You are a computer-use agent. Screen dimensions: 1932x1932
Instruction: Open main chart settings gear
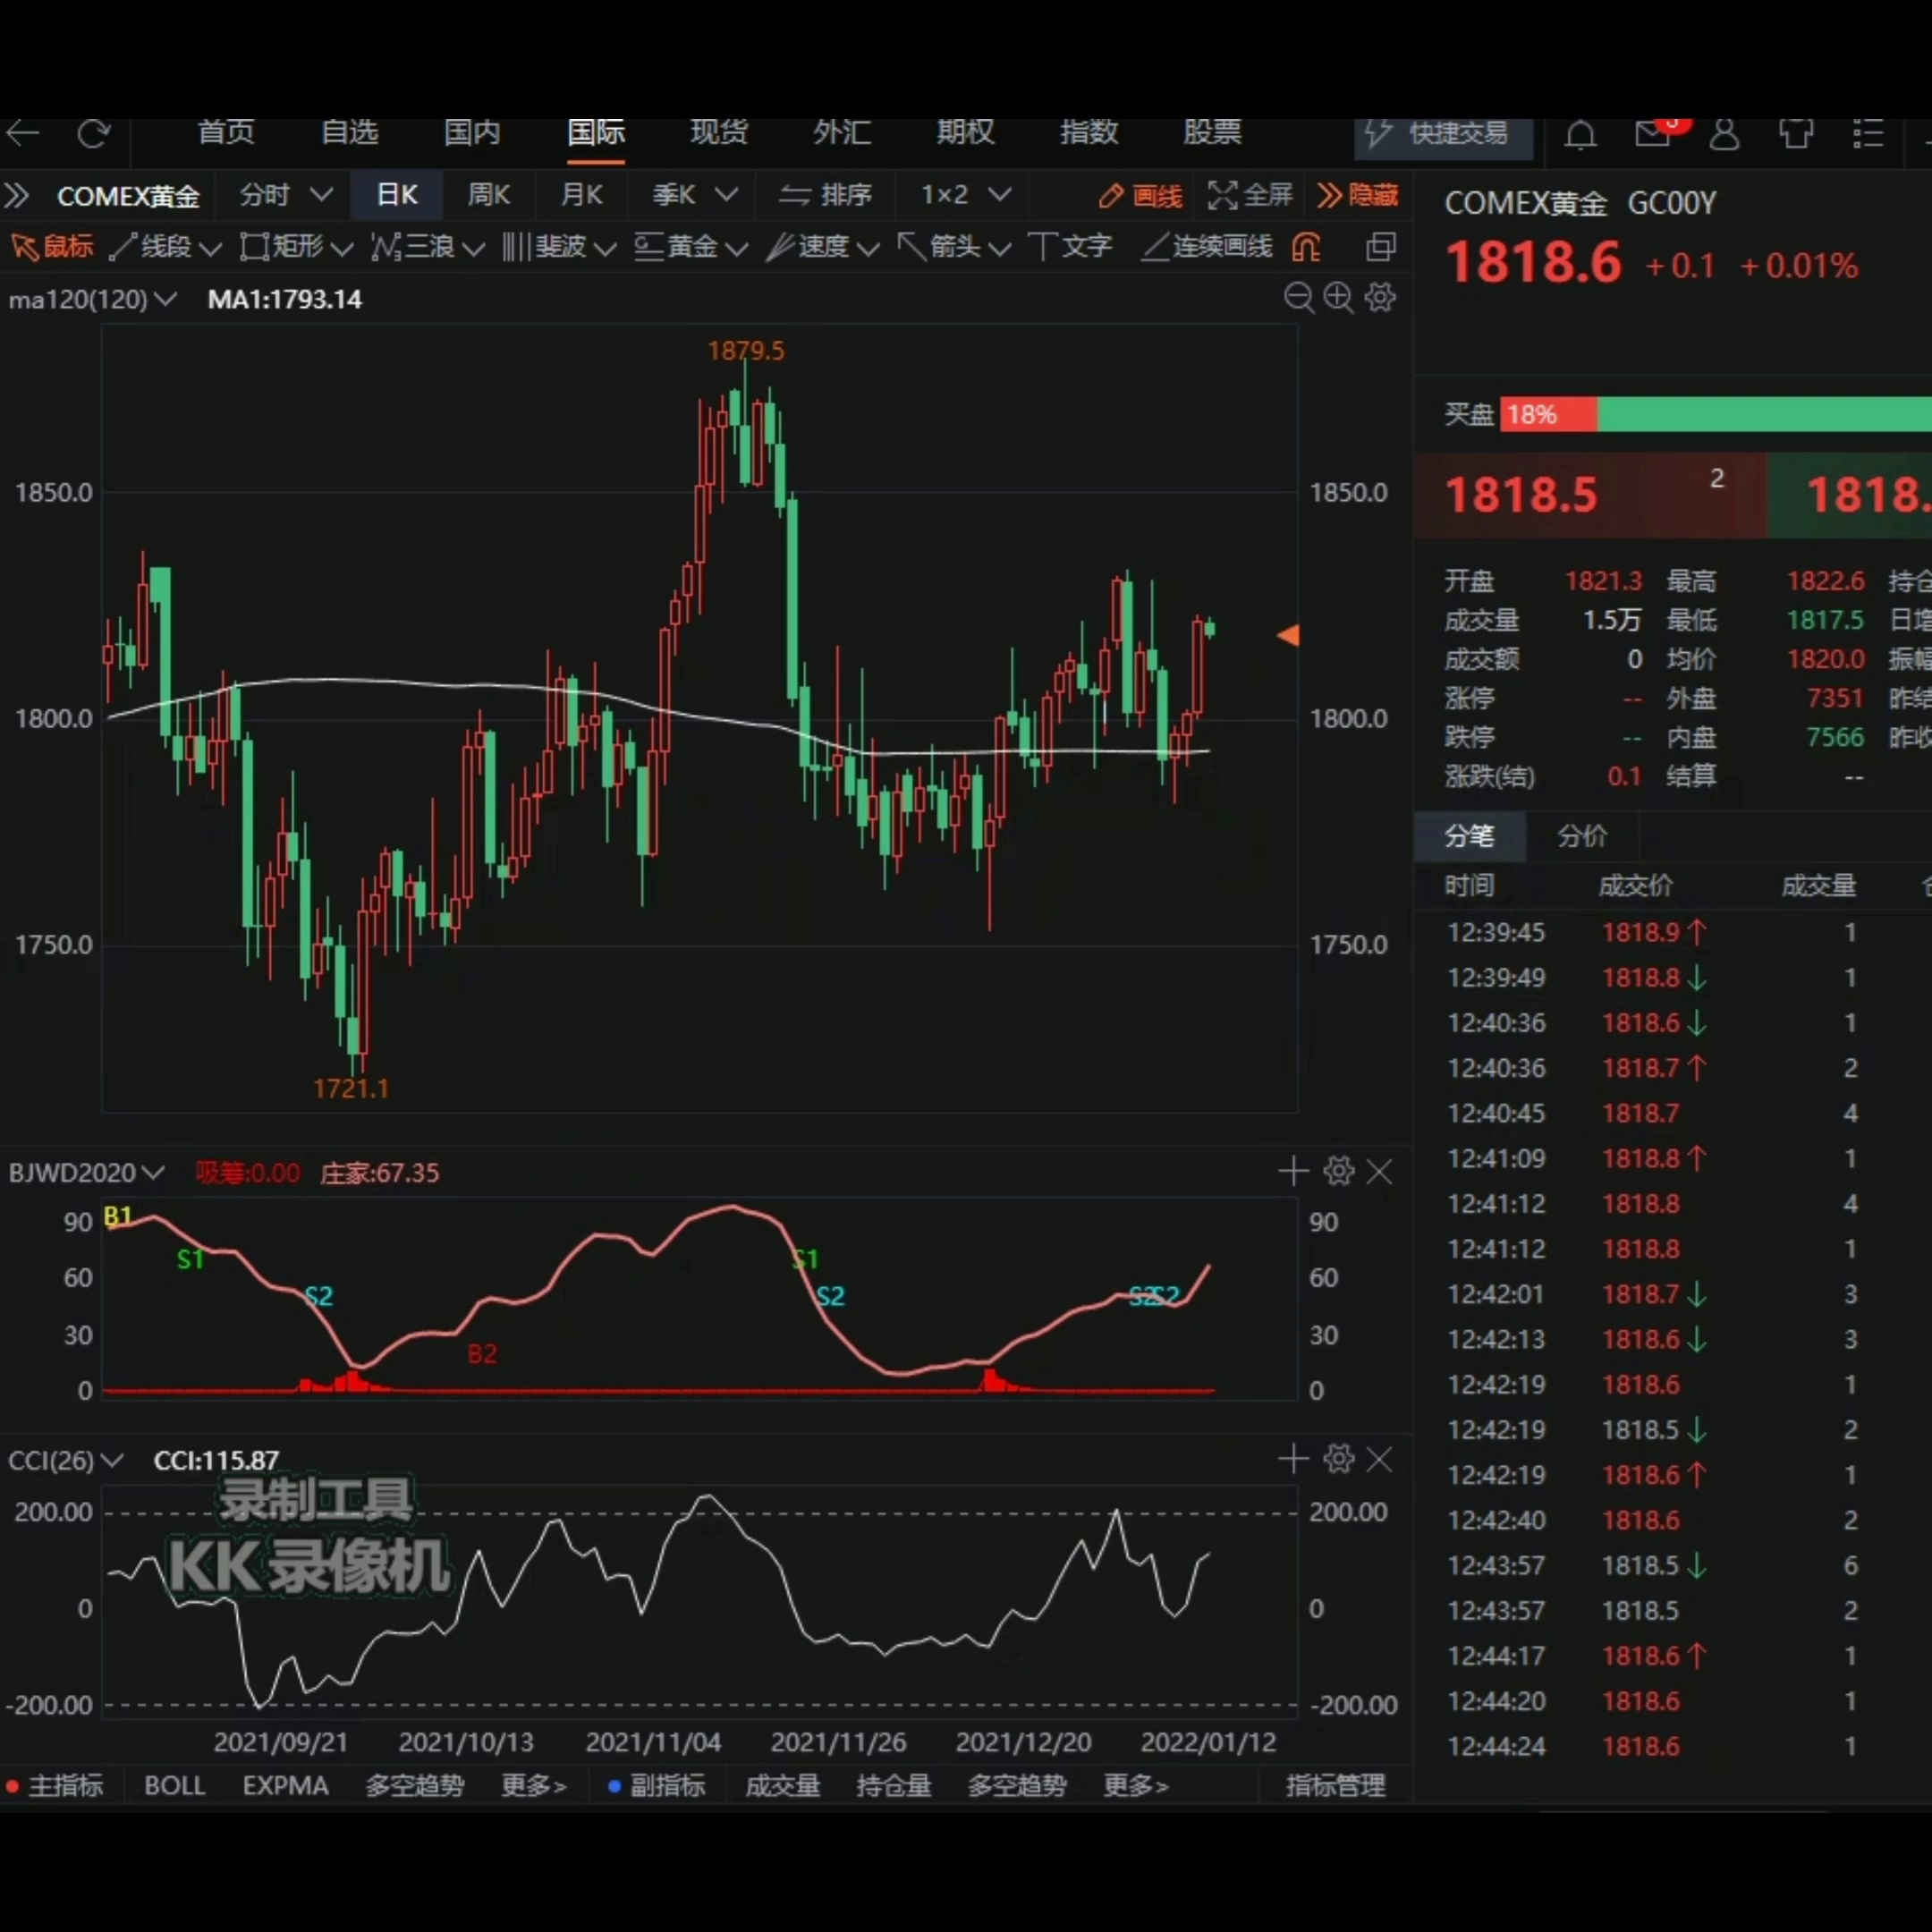(1380, 297)
